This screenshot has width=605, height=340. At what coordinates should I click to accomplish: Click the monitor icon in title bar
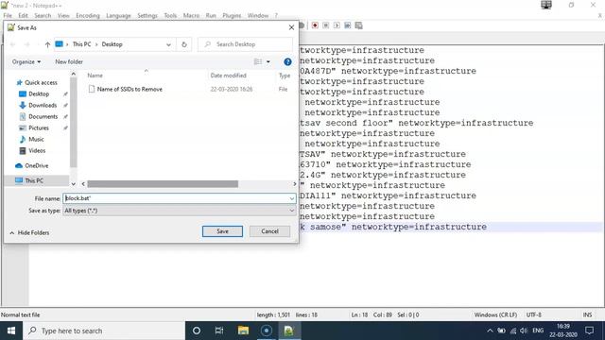[x=546, y=5]
